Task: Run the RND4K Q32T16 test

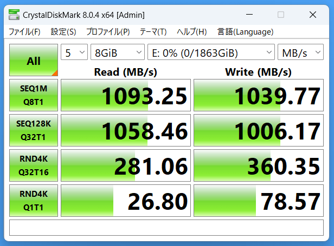Action: pos(34,165)
